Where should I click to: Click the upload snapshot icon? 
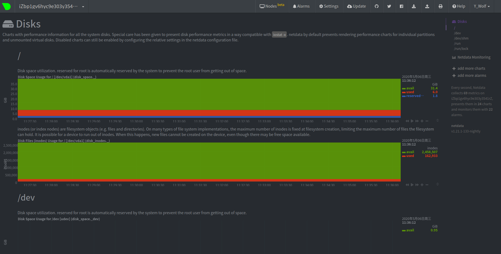(427, 6)
